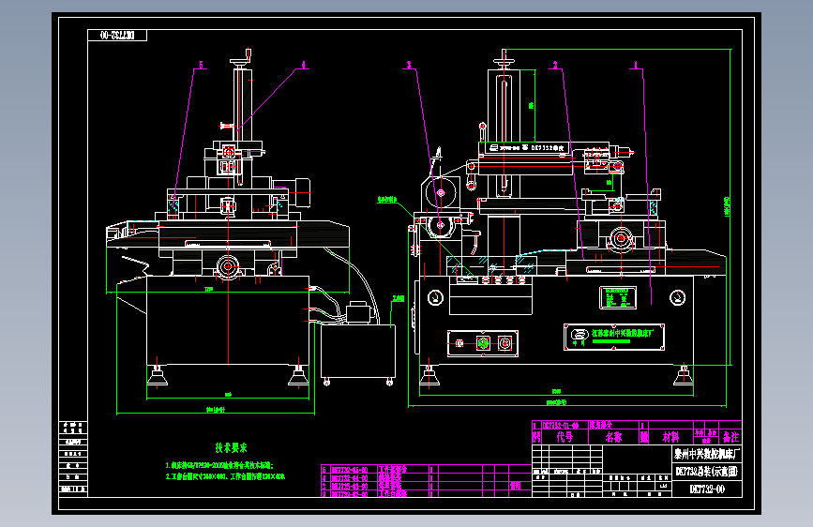Click the manufacturer nameplate on machine base
The image size is (813, 527).
pos(614,338)
